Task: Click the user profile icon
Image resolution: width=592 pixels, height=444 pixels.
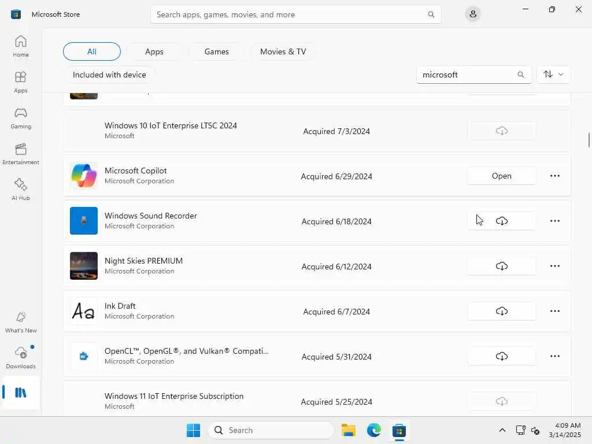Action: click(x=473, y=14)
